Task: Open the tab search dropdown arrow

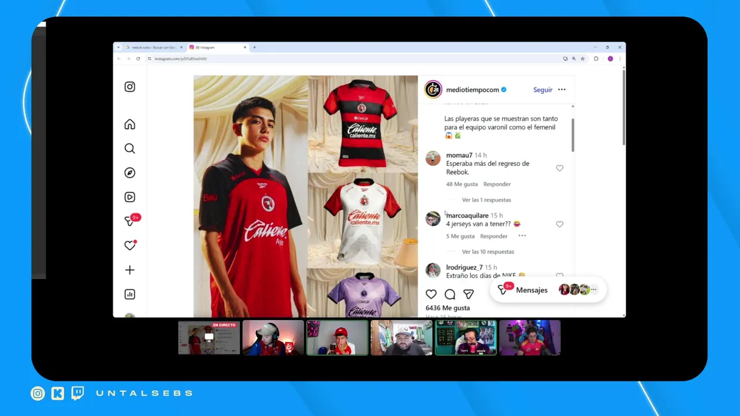Action: coord(119,47)
